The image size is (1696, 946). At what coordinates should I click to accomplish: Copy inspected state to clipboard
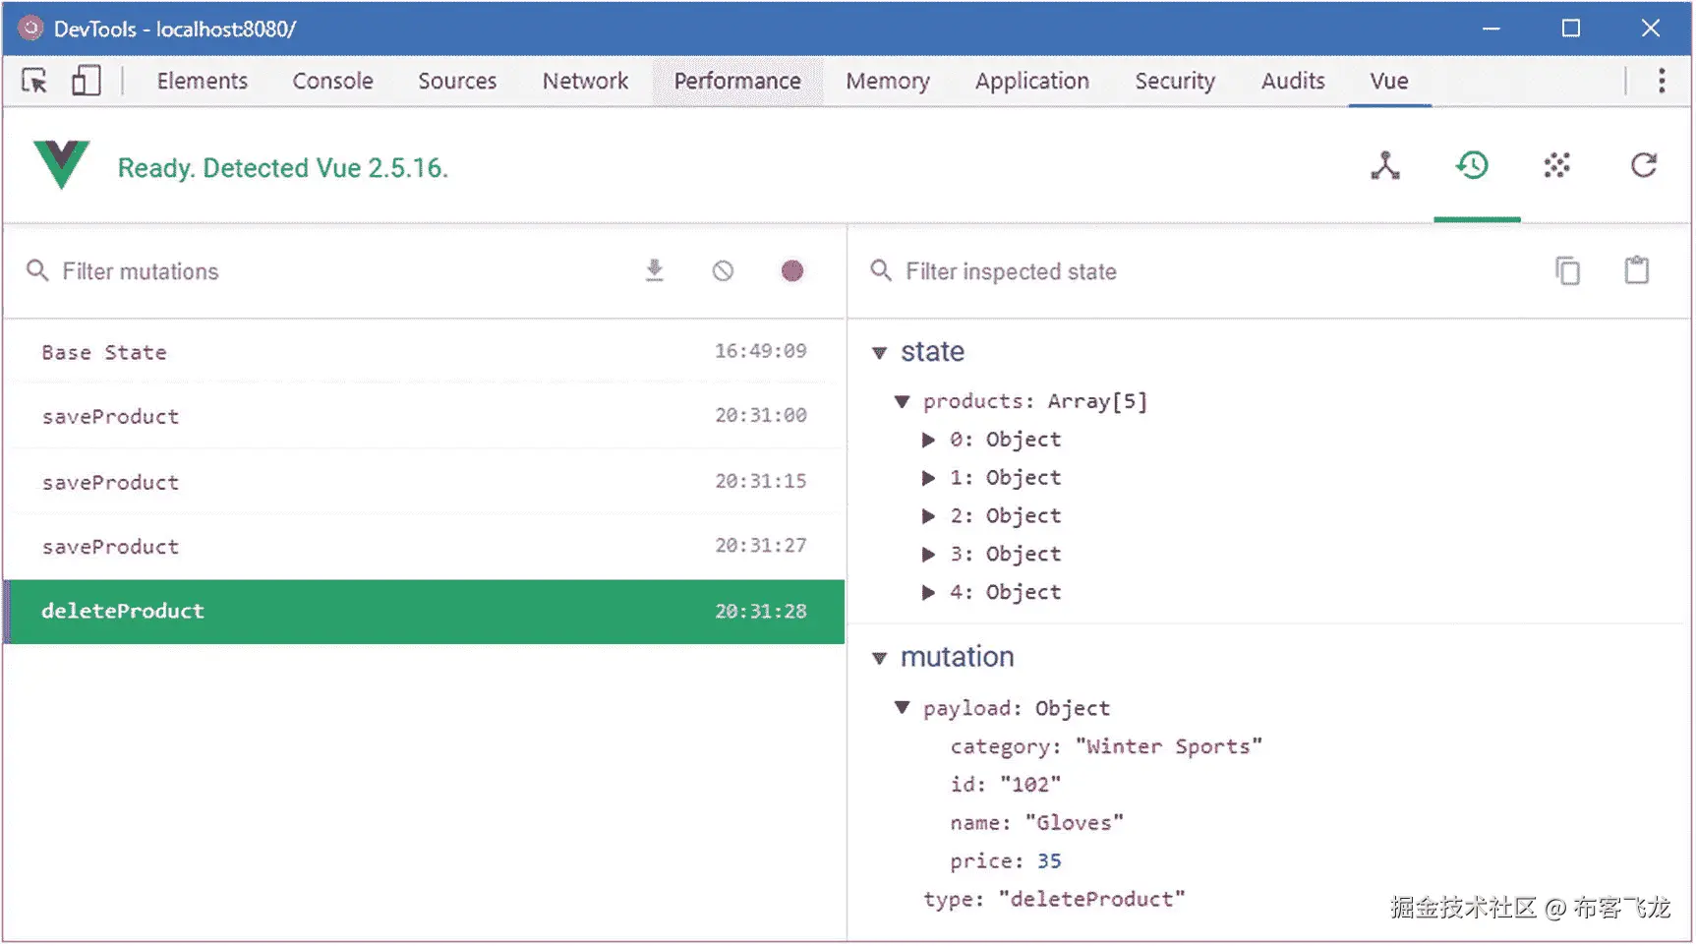click(1567, 270)
